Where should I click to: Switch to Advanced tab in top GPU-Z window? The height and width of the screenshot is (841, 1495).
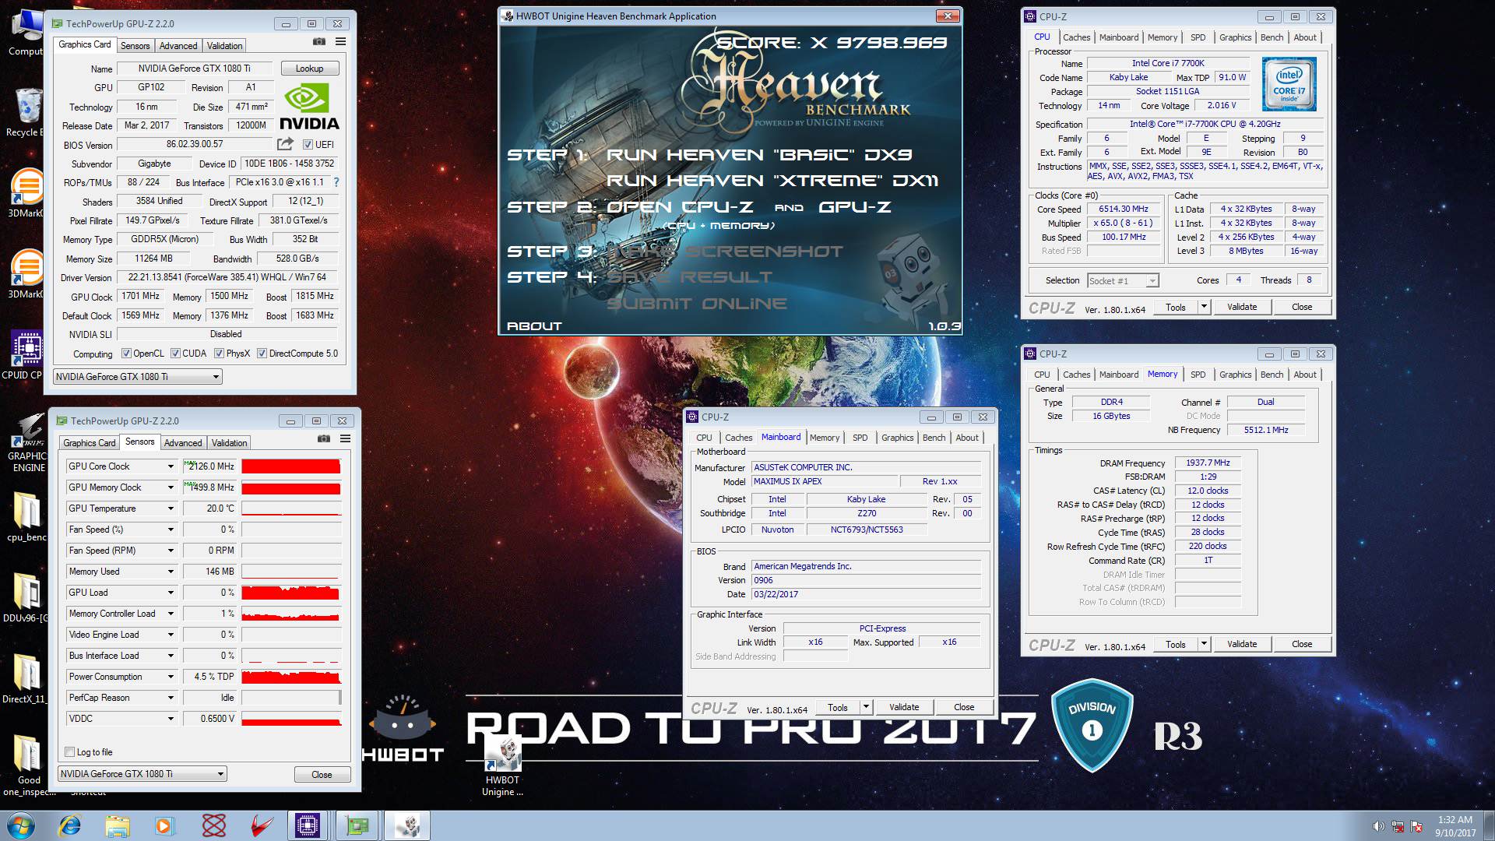(x=178, y=46)
